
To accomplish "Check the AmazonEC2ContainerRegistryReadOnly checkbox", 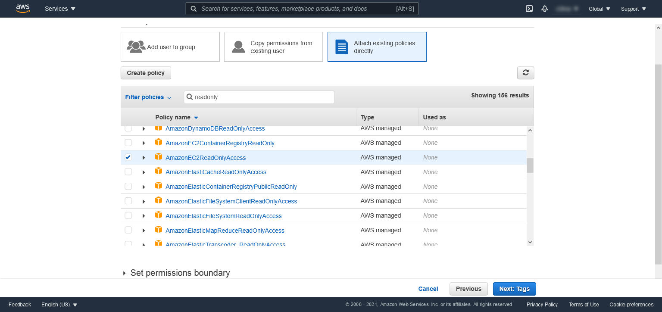I will click(x=128, y=143).
